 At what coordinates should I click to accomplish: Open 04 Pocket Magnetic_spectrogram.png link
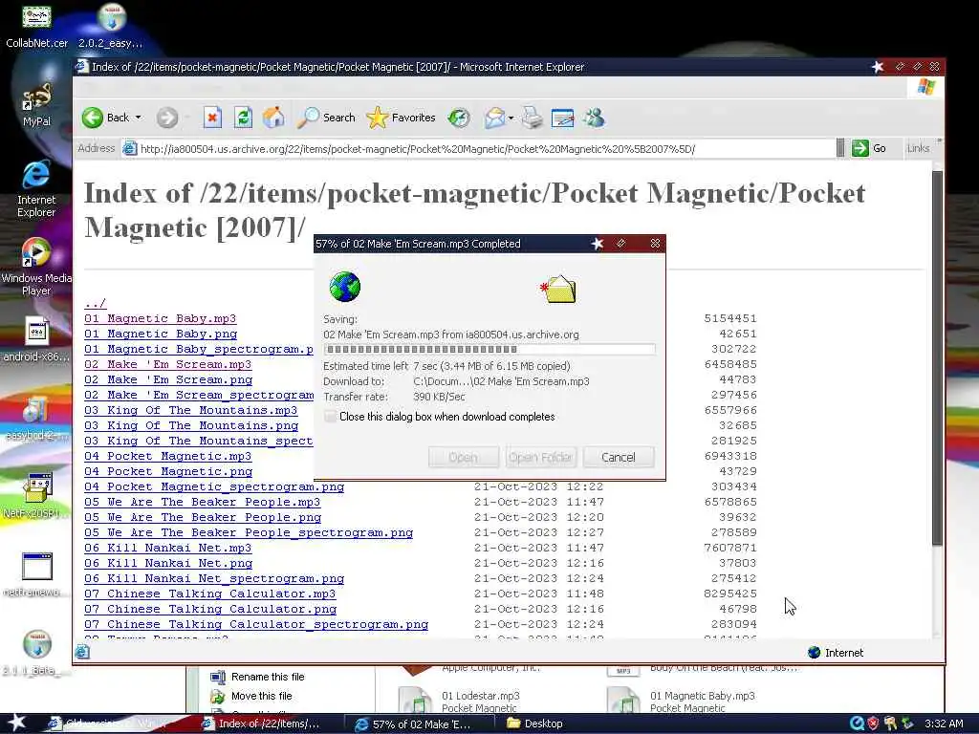214,486
